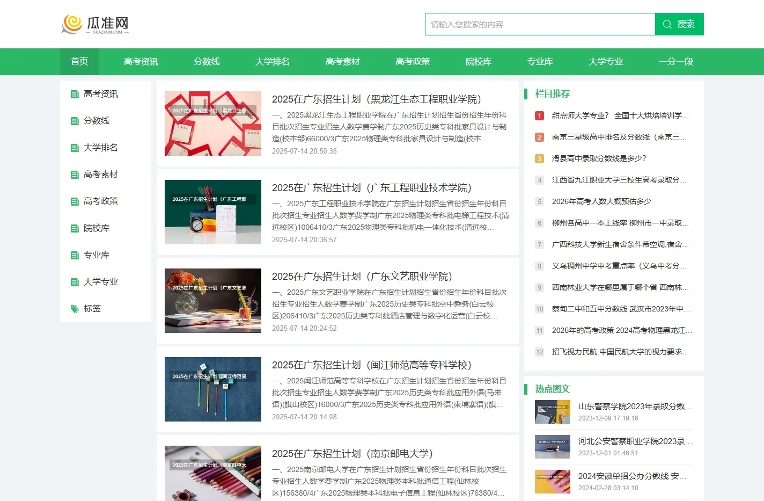The image size is (764, 501).
Task: Open recommended item 柳州各高中一本上线率
Action: (x=621, y=223)
